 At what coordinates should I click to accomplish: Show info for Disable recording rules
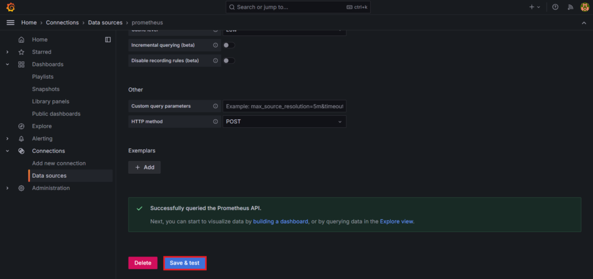(x=215, y=60)
